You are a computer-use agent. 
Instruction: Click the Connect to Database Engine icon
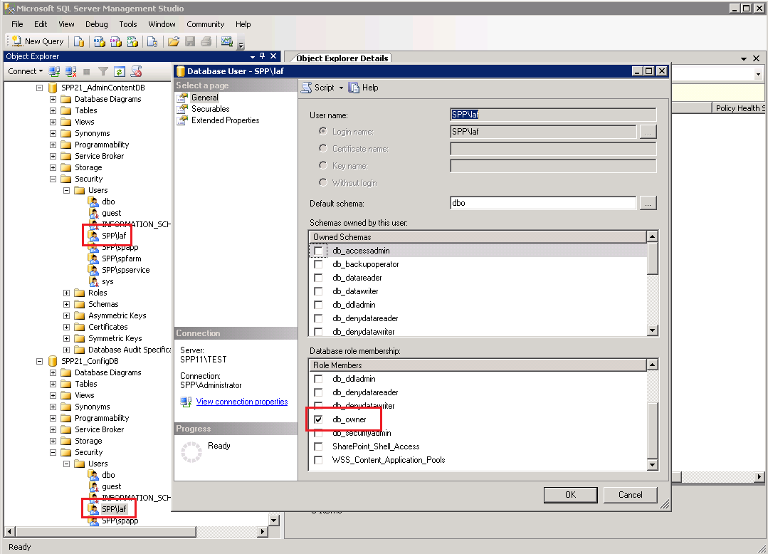point(53,71)
